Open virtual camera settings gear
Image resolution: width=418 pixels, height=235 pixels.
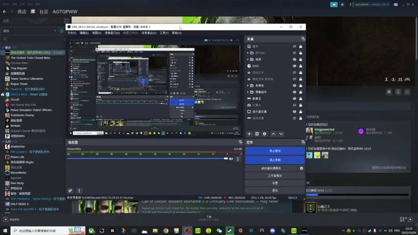(x=301, y=168)
